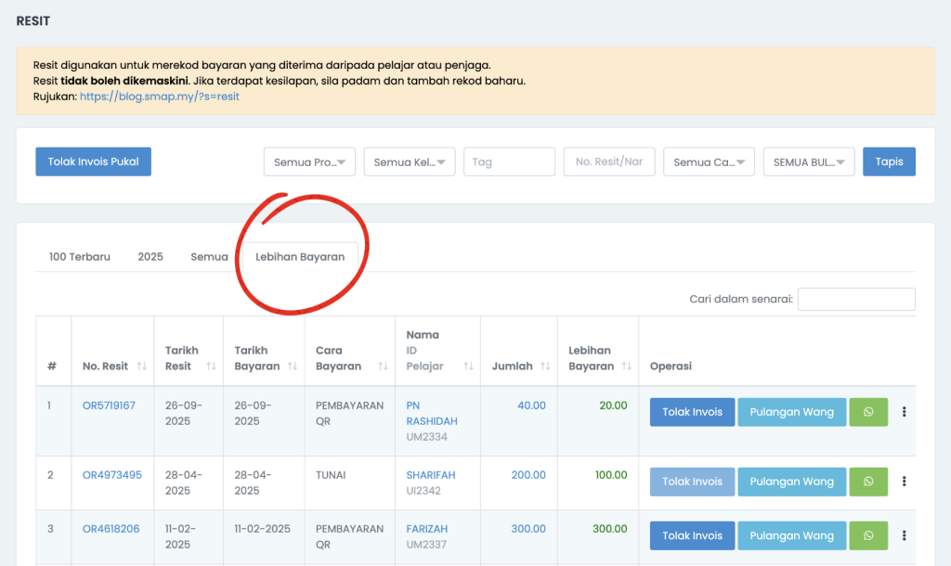The image size is (951, 566).
Task: Expand the Semua Kel... dropdown filter
Action: pos(409,162)
